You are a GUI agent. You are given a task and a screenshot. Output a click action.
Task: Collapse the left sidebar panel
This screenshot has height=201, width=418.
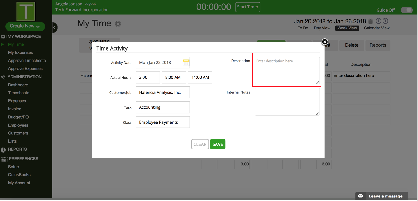click(x=54, y=27)
